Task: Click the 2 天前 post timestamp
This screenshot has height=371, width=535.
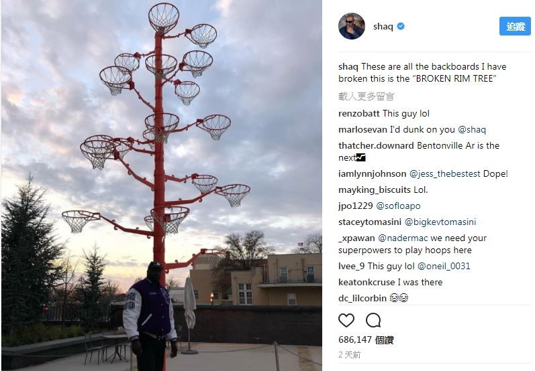Action: 349,355
